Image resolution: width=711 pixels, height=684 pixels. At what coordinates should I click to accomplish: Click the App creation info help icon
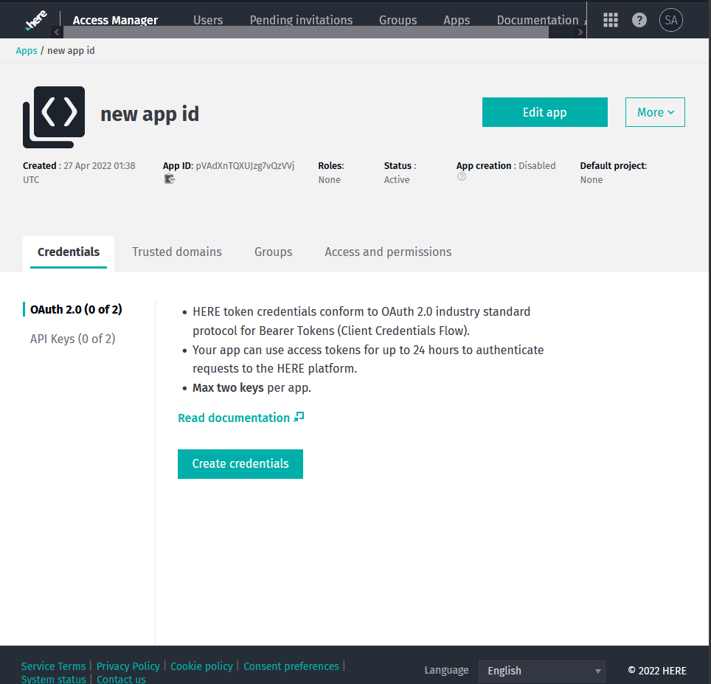click(462, 177)
